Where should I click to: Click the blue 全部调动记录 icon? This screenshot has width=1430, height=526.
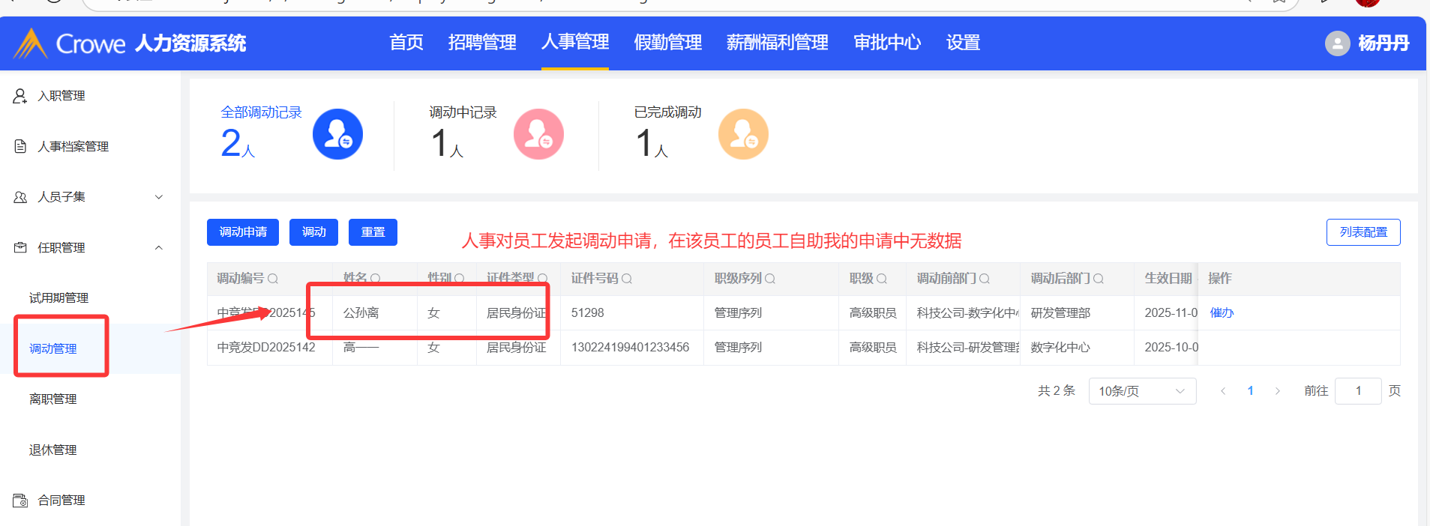pyautogui.click(x=337, y=134)
